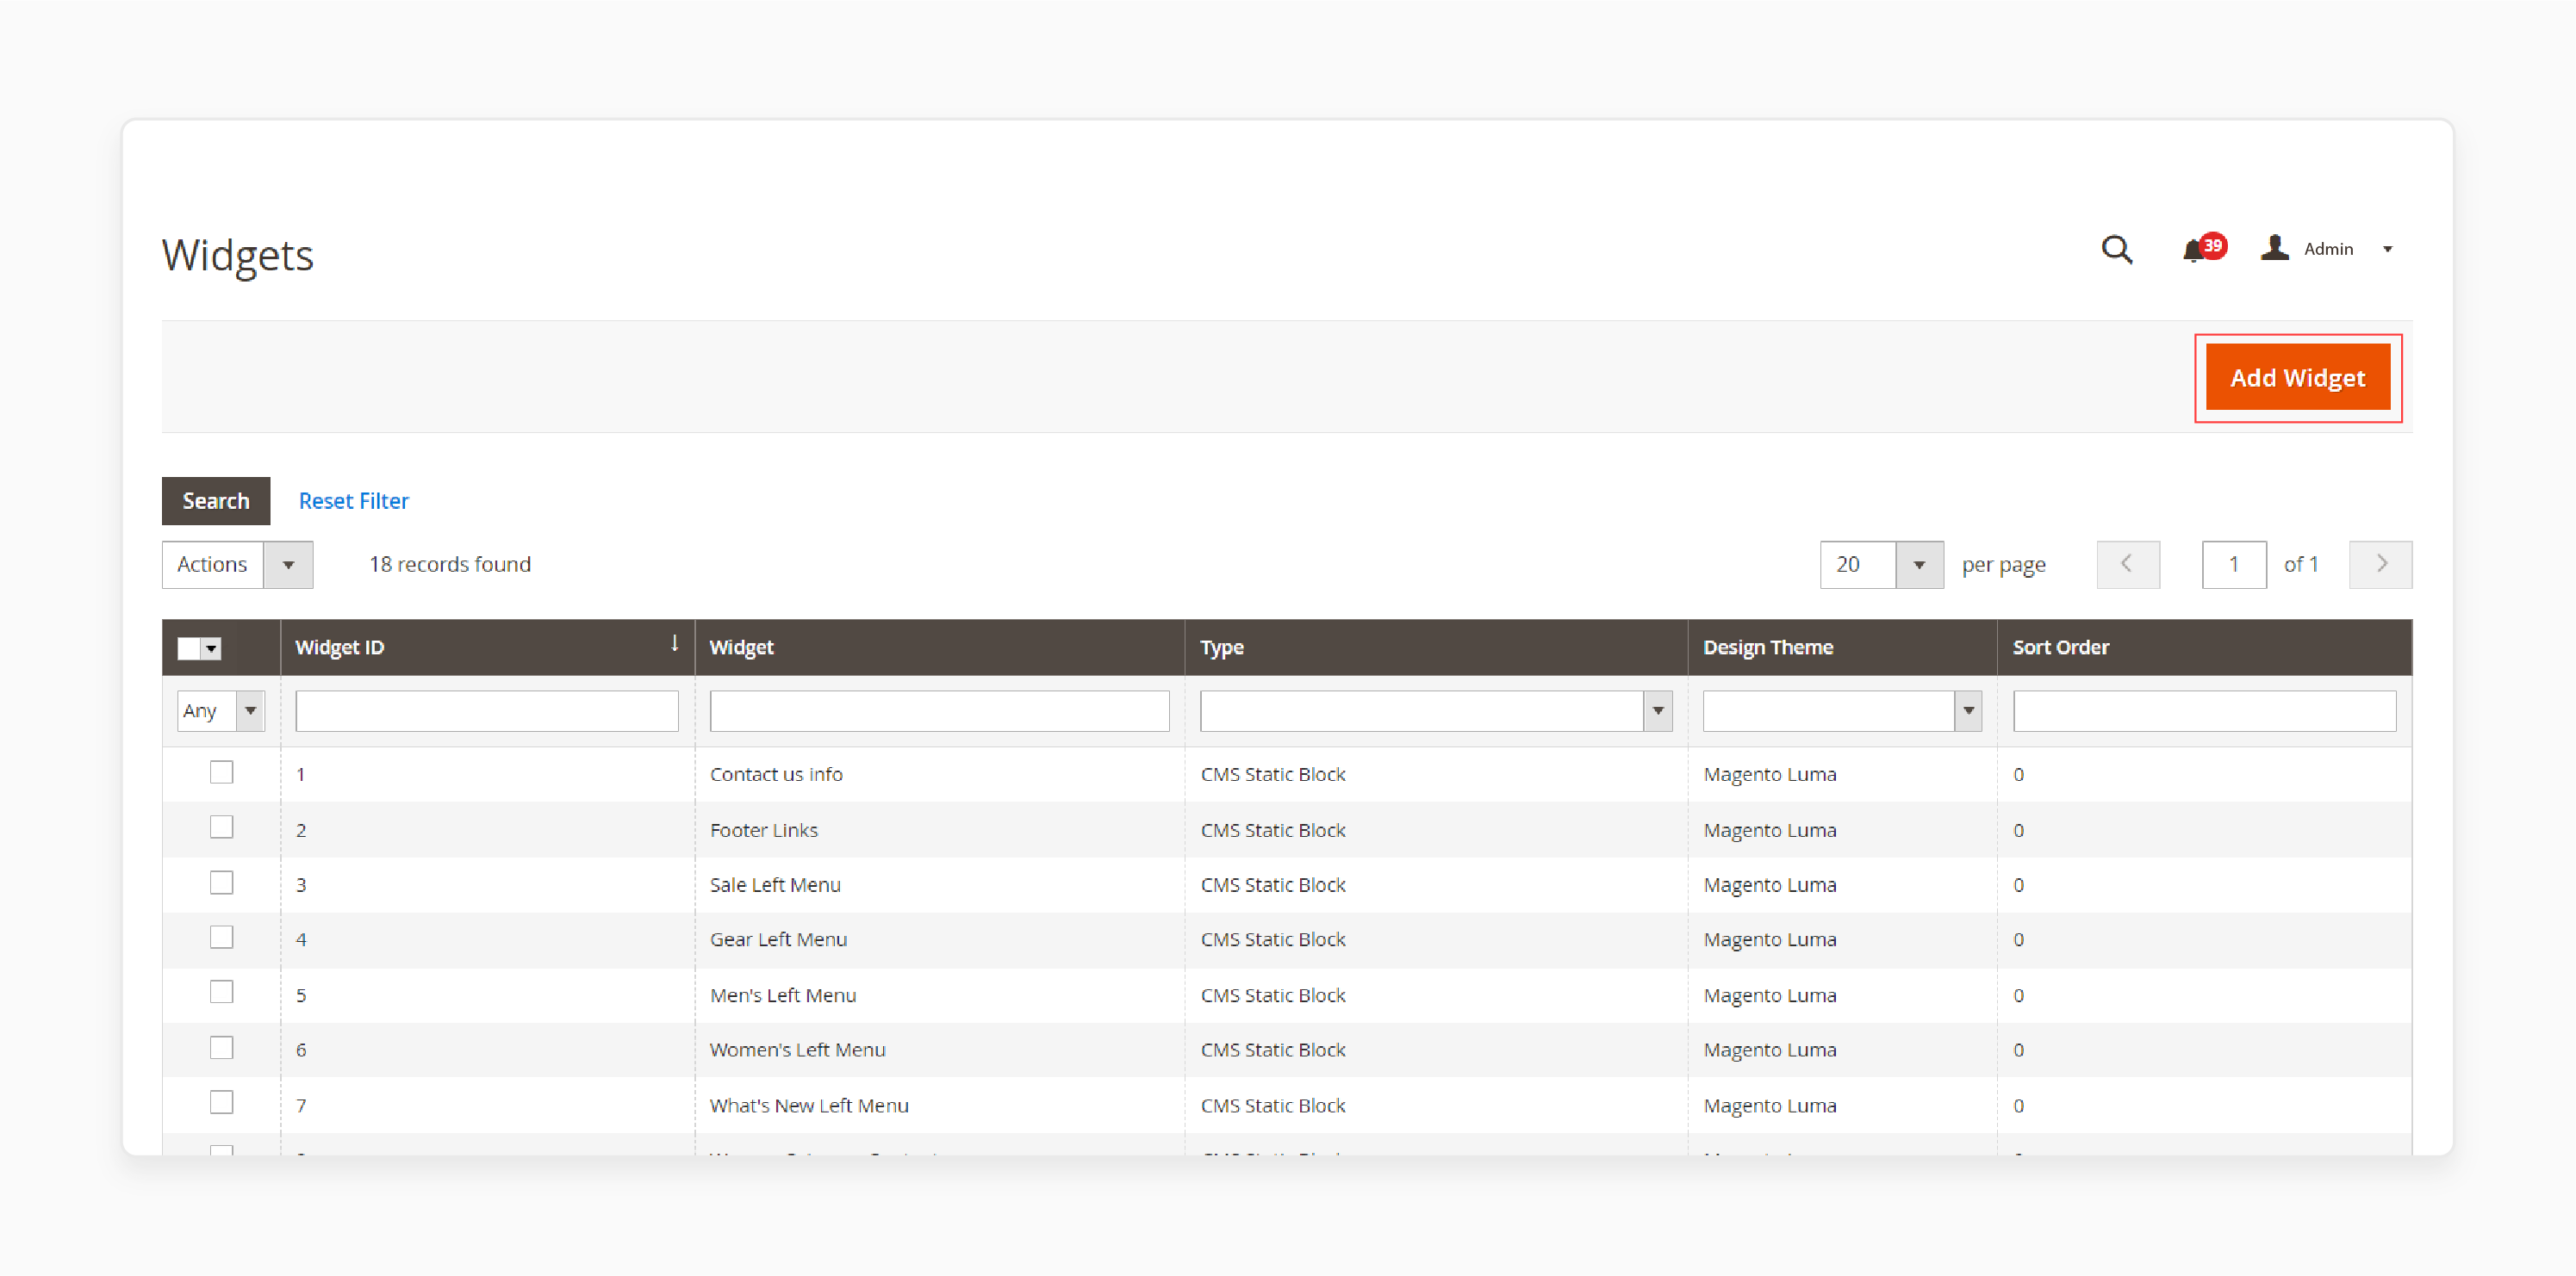The width and height of the screenshot is (2576, 1276).
Task: Go to next page arrow
Action: (2380, 565)
